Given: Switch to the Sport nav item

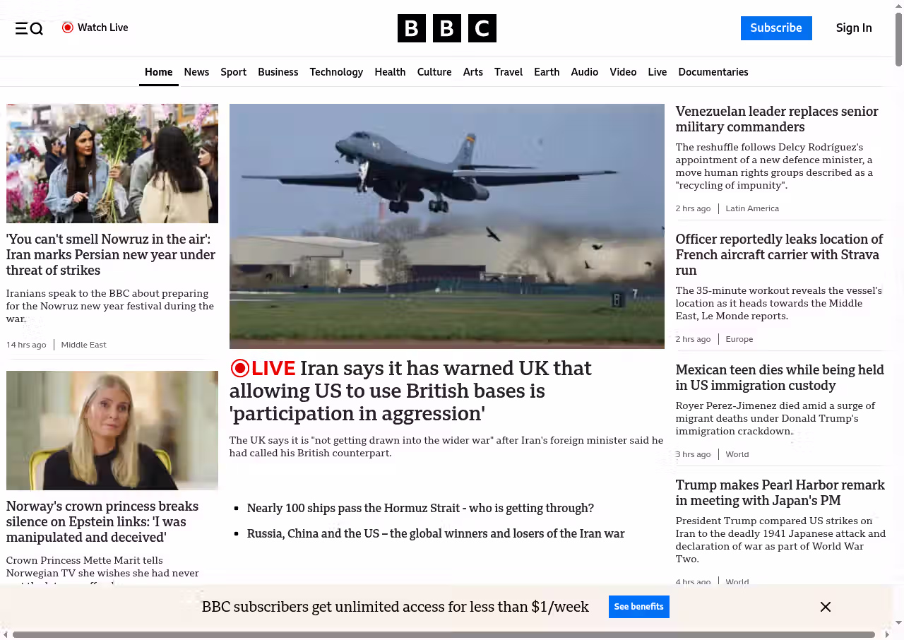Looking at the screenshot, I should tap(233, 72).
